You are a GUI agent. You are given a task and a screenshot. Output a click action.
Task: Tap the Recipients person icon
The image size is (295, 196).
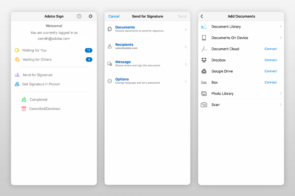coord(110,46)
